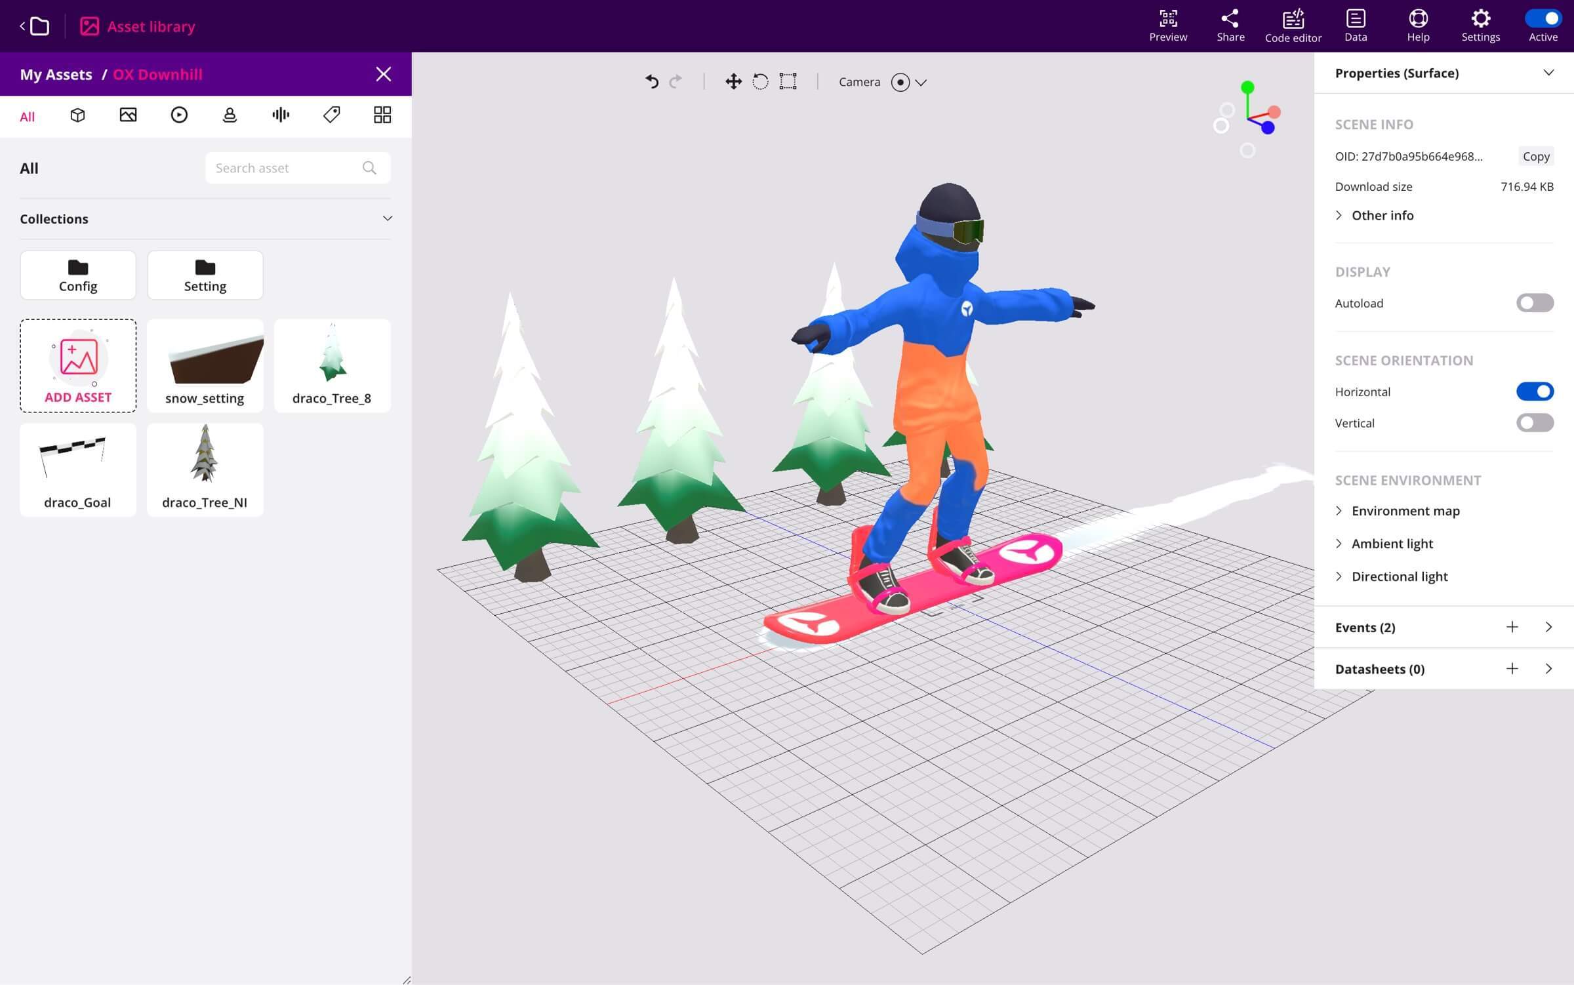Expand Ambient light
This screenshot has height=985, width=1574.
point(1384,544)
